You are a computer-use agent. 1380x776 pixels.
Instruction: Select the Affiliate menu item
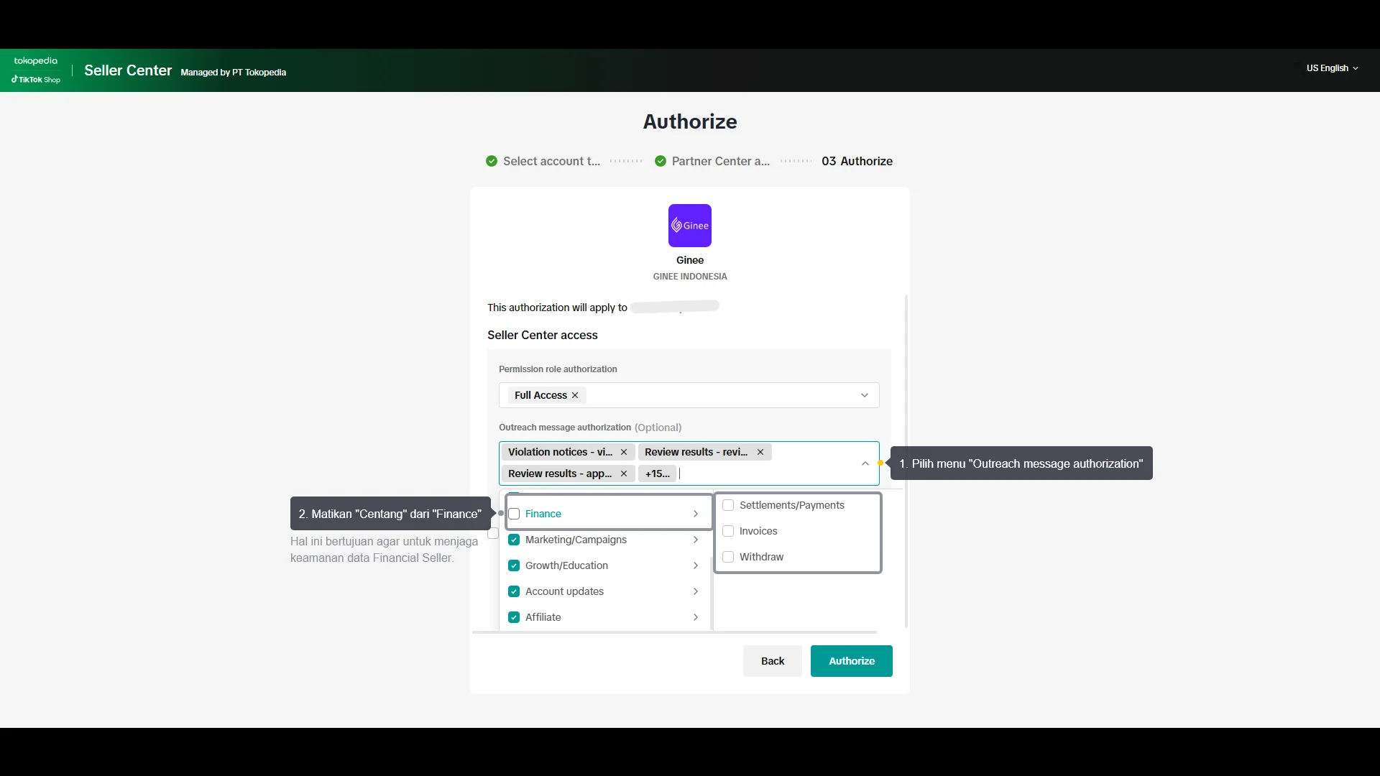[543, 617]
